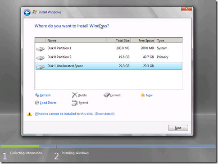Click step 2 'Installing Windows' label
The width and height of the screenshot is (218, 164).
[75, 153]
